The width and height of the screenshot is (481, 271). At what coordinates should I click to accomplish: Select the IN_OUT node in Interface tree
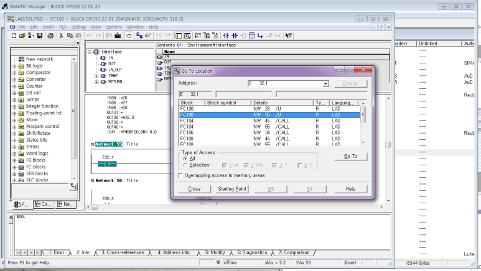pos(115,70)
